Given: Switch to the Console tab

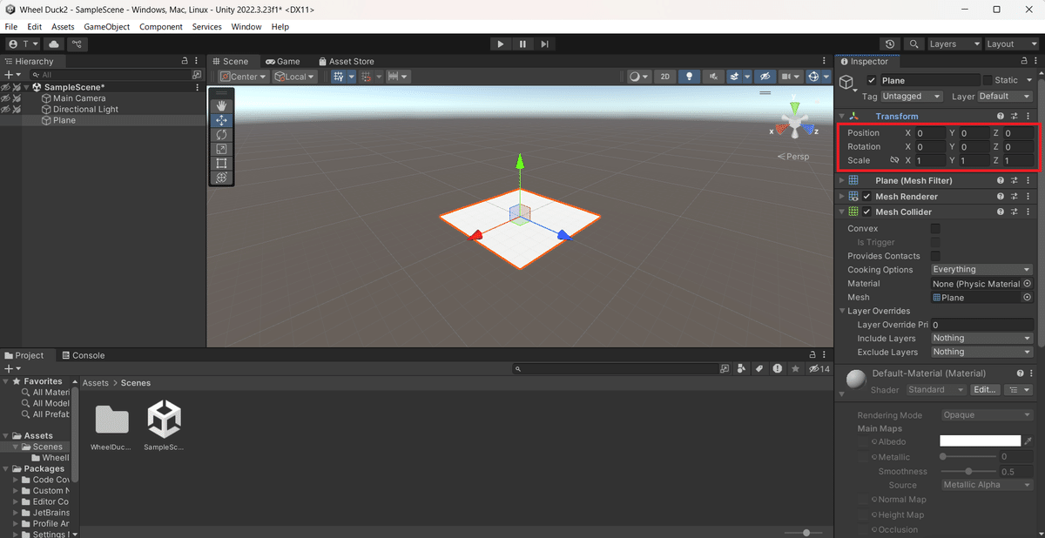Looking at the screenshot, I should [83, 355].
